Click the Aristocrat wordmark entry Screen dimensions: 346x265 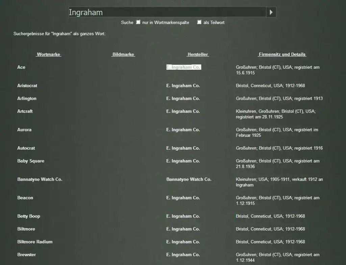(x=27, y=86)
